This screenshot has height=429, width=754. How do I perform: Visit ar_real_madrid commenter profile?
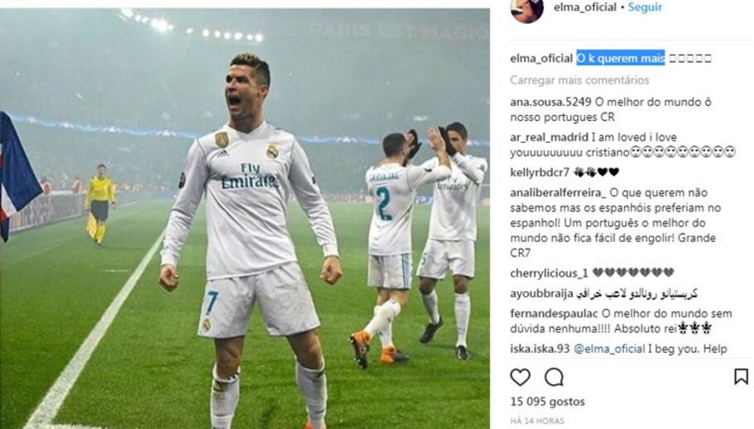(549, 137)
